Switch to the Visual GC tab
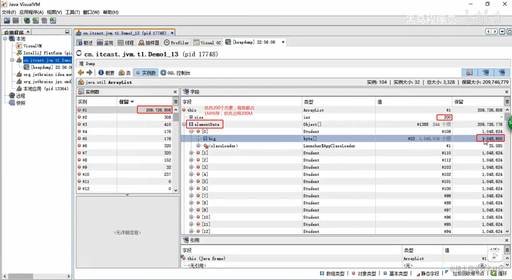The width and height of the screenshot is (512, 280). (x=207, y=43)
